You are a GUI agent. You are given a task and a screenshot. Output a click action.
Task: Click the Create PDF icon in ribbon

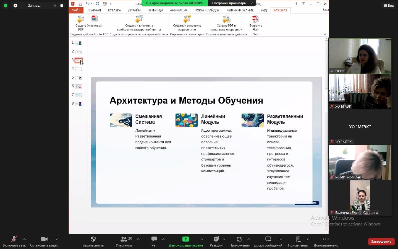[80, 19]
